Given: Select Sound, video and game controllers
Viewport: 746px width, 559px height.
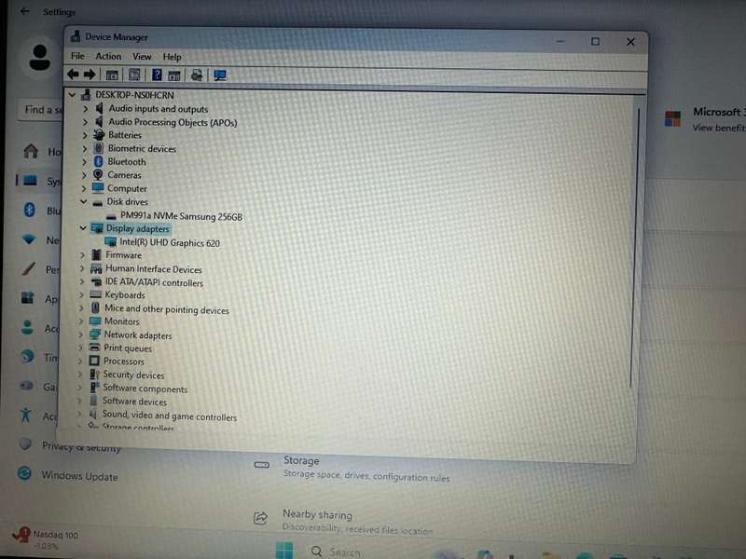Looking at the screenshot, I should click(x=170, y=416).
